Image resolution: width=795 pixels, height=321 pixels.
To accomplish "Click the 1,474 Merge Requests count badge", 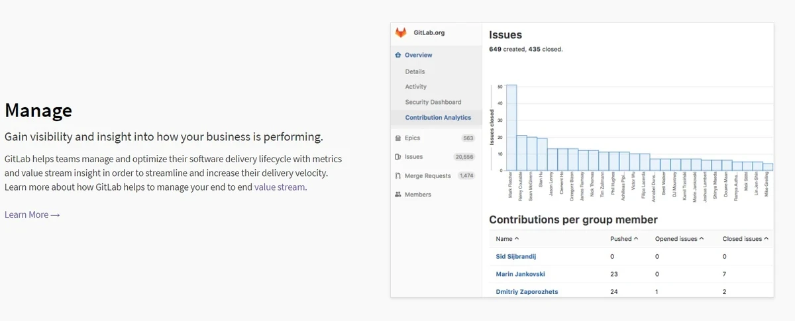I will tap(466, 176).
